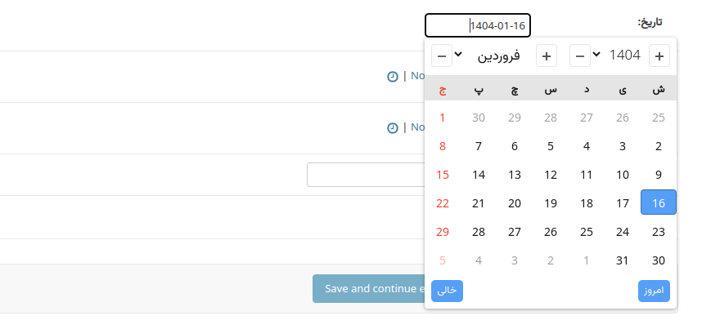Viewport: 711px width, 329px height.
Task: Select greyed day 25 from previous month
Action: point(659,118)
